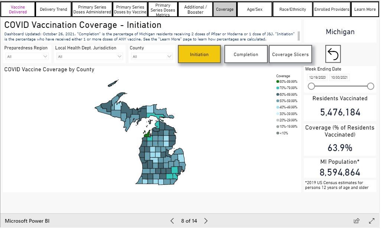Click the description text scrollbar
381x229 pixels.
(x=299, y=36)
